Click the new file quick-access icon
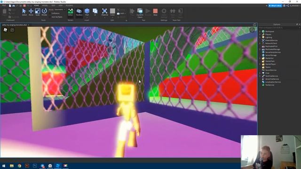Viewport: 301px width, 169px height. 10,6
